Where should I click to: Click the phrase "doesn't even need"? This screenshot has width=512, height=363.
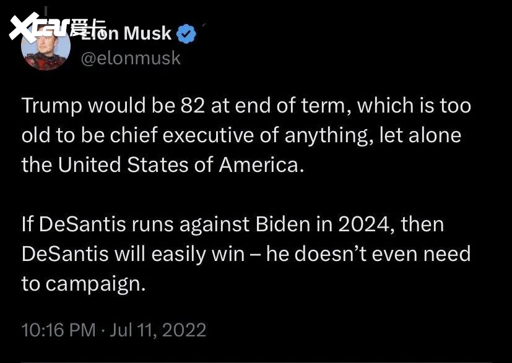point(383,254)
